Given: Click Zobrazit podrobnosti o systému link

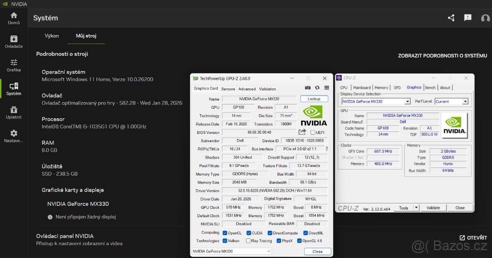Looking at the screenshot, I should click(x=442, y=56).
